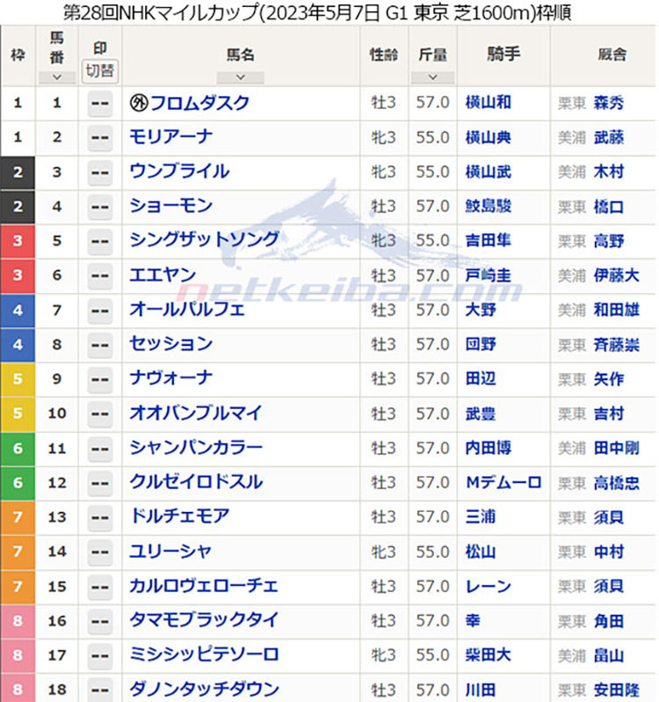The image size is (659, 702).
Task: Click the 性齢 column header
Action: coord(384,55)
